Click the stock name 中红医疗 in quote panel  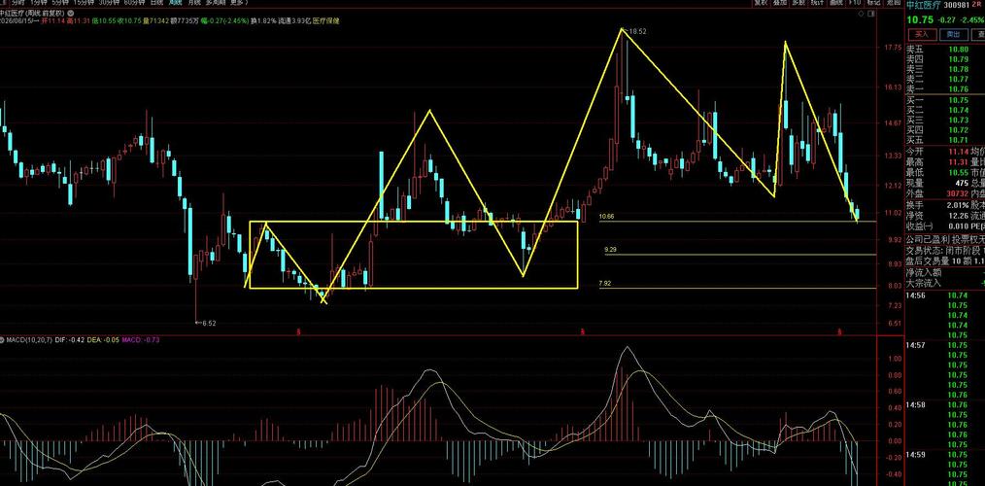tap(923, 5)
